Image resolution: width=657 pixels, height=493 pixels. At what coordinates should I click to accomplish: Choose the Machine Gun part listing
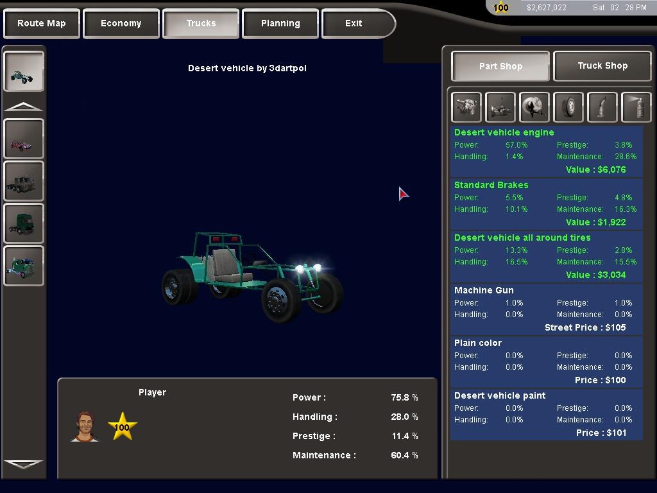point(546,309)
